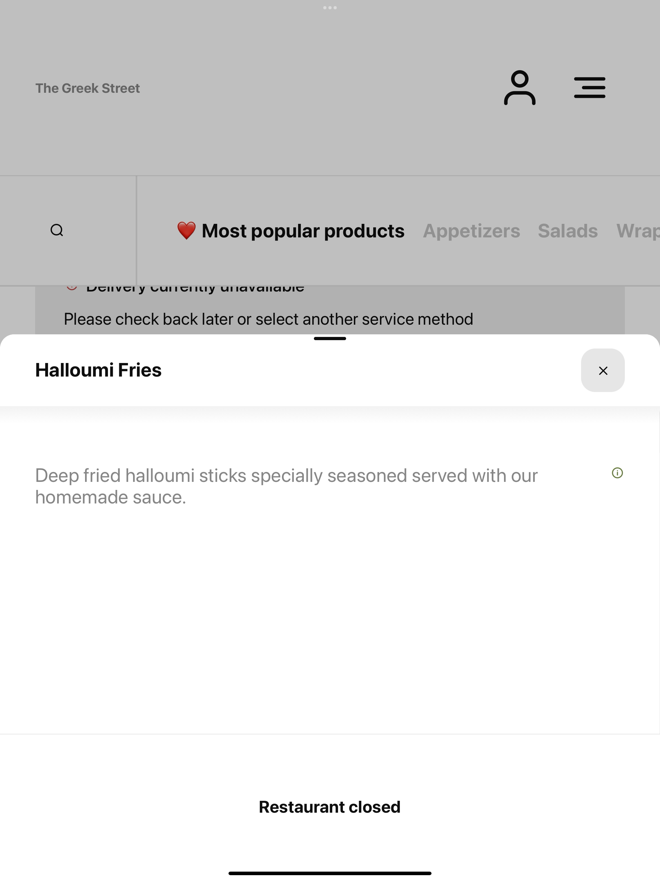Switch to the Salads tab
Image resolution: width=660 pixels, height=880 pixels.
pos(568,231)
